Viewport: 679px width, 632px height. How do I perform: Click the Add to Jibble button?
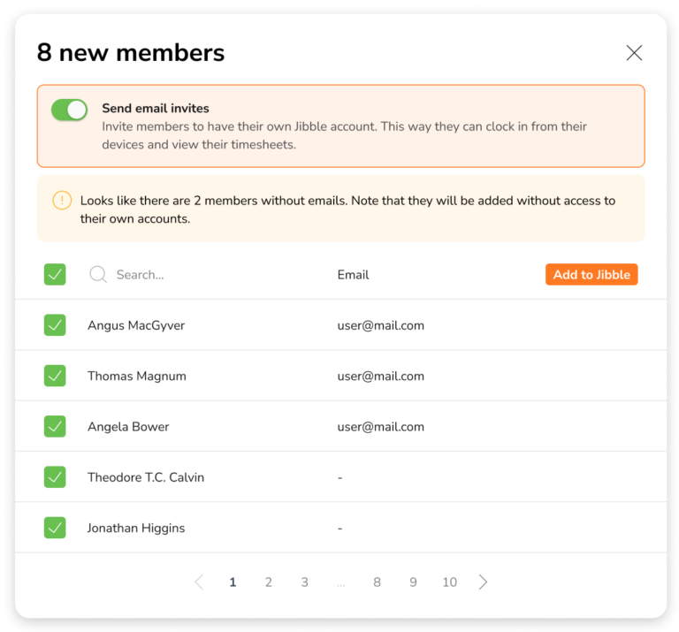pos(591,274)
